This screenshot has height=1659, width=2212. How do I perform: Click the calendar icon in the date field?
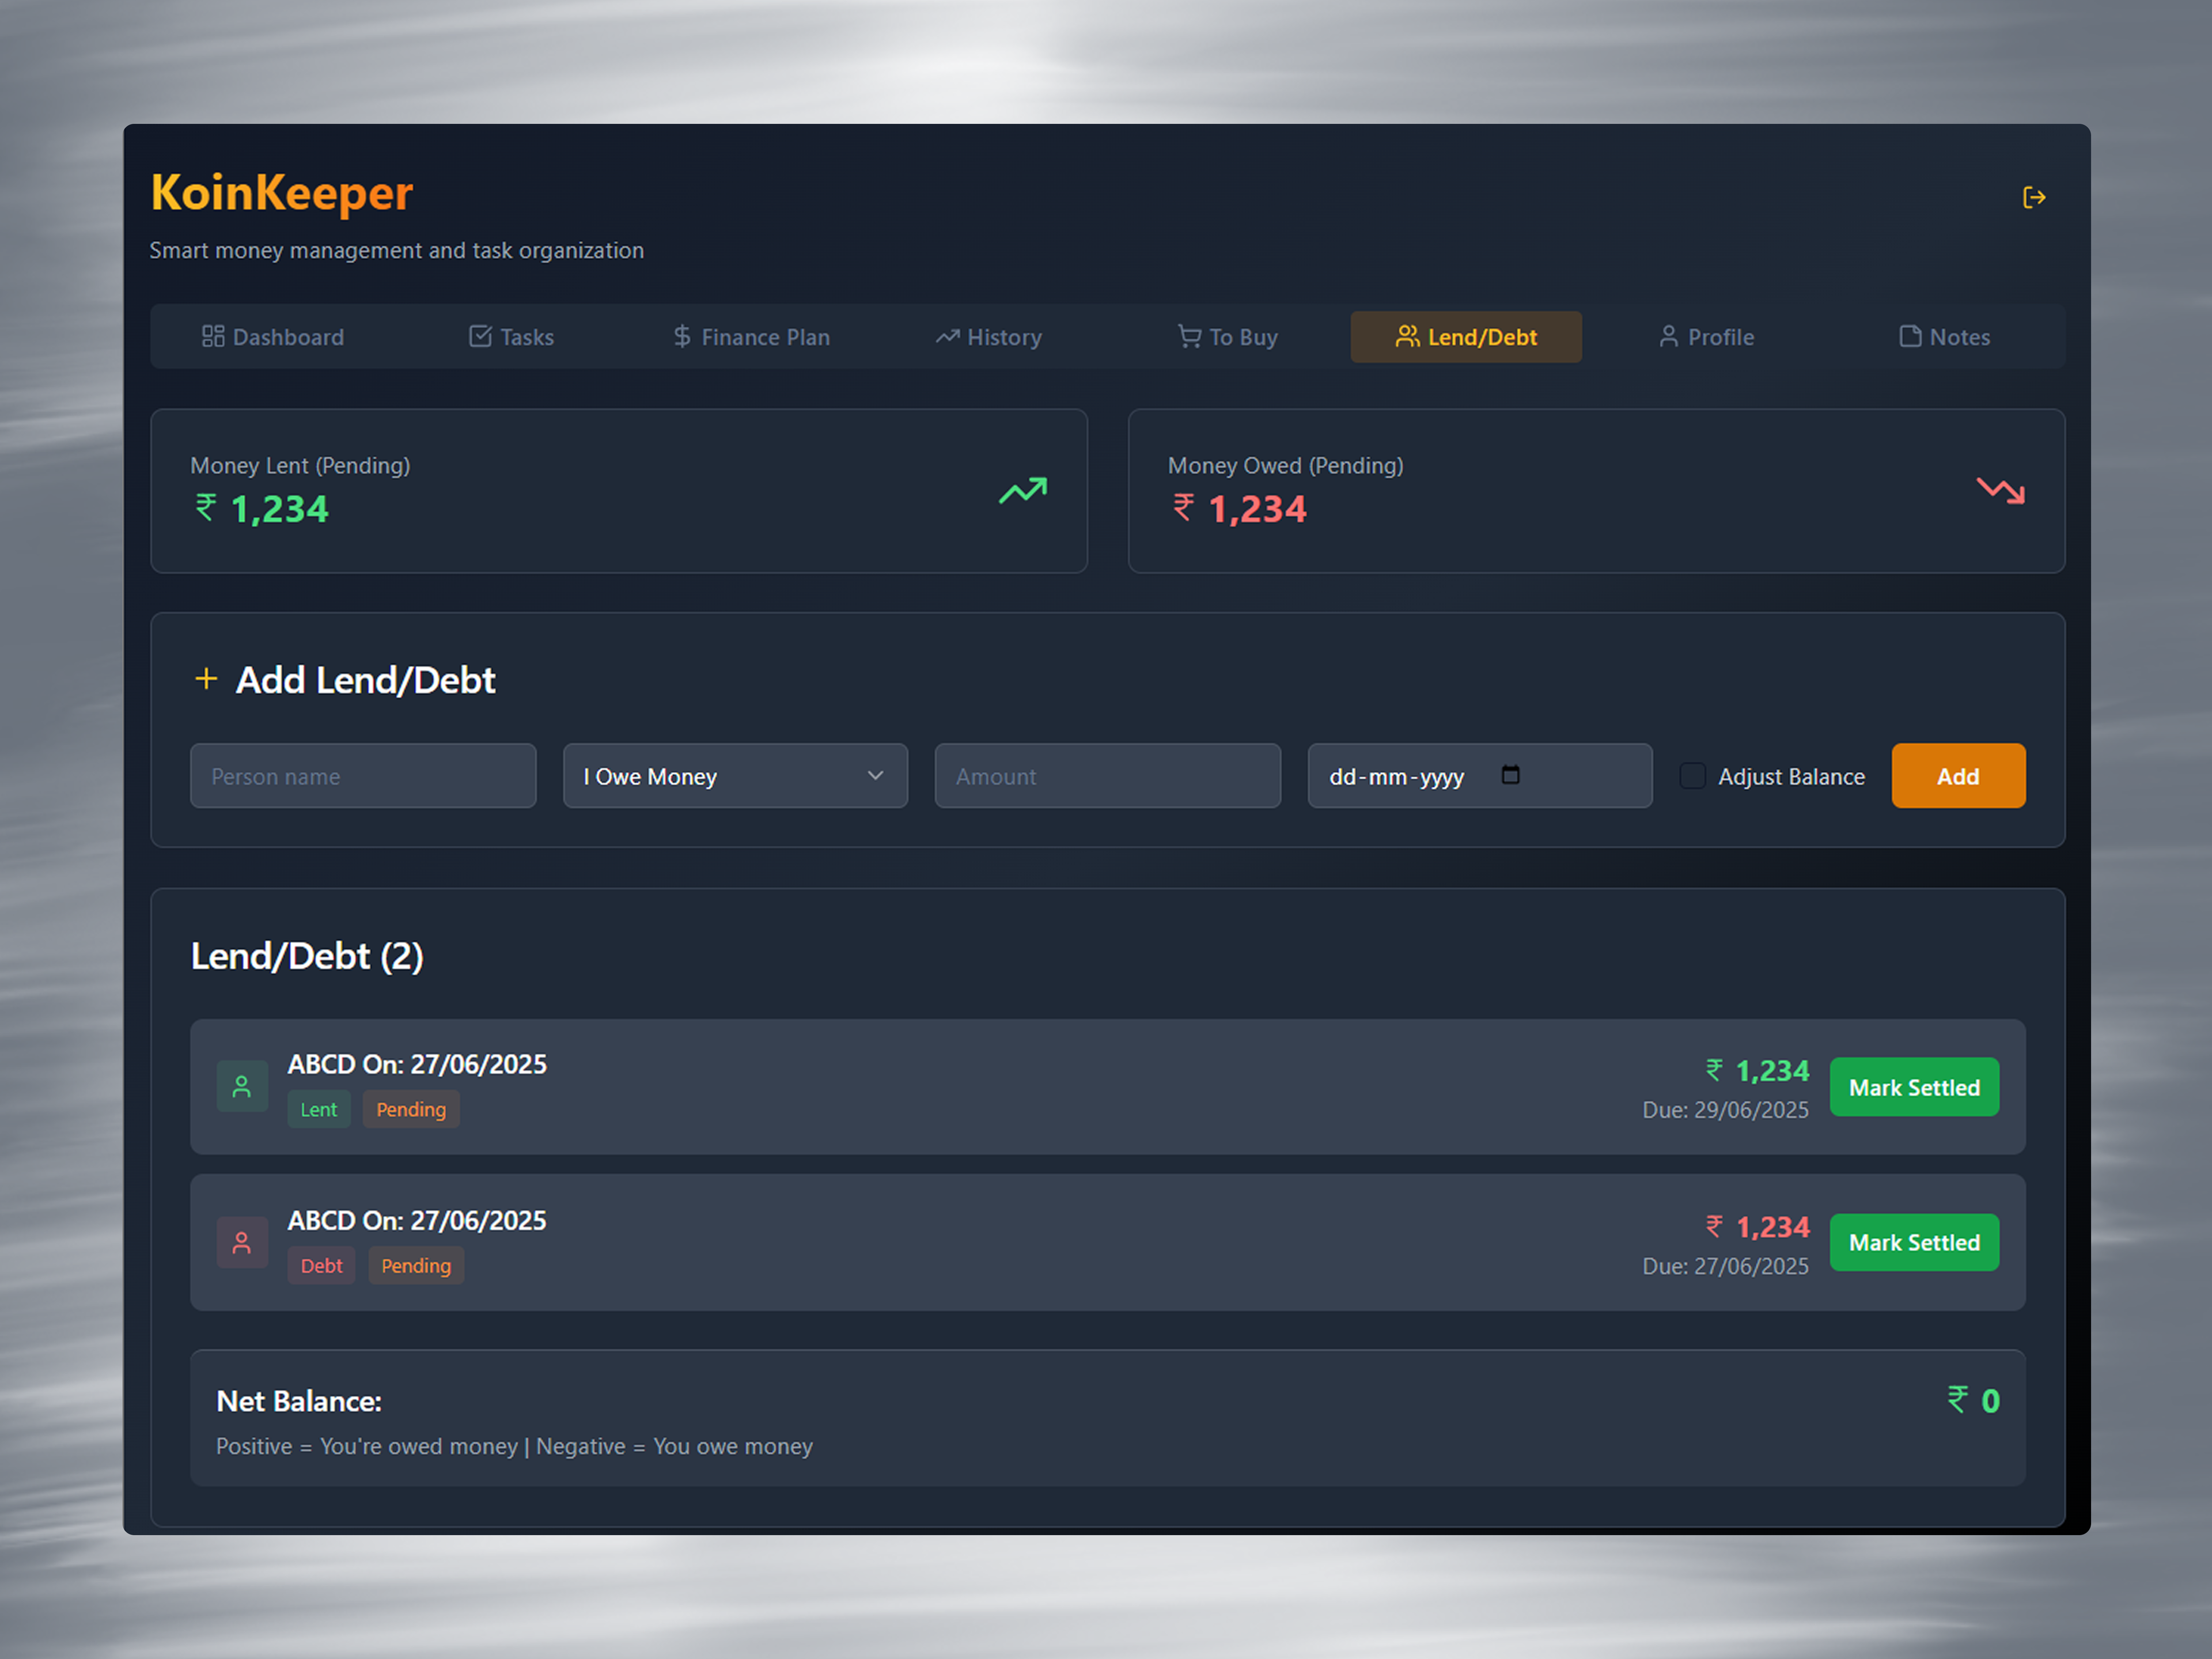tap(1510, 775)
